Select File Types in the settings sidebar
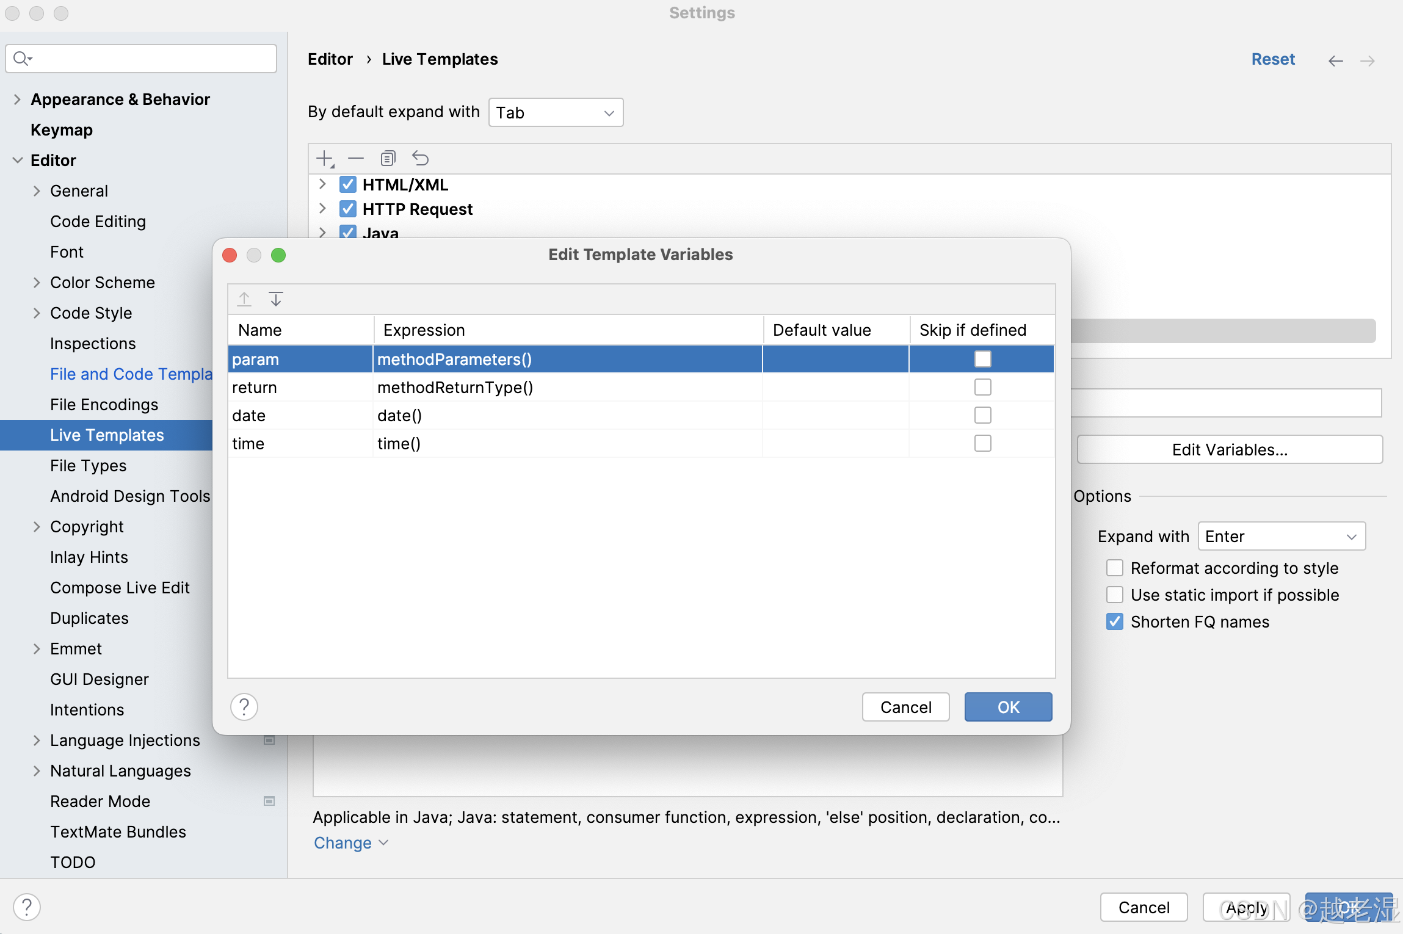 pyautogui.click(x=89, y=465)
